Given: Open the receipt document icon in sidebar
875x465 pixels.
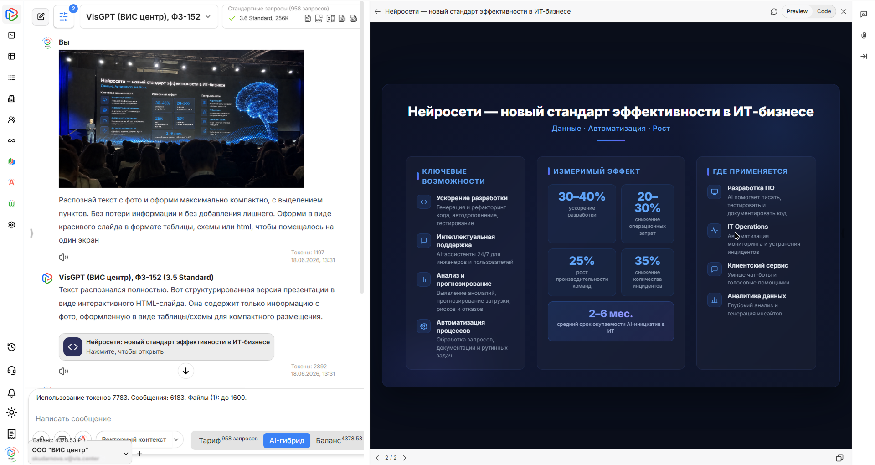Looking at the screenshot, I should point(12,434).
